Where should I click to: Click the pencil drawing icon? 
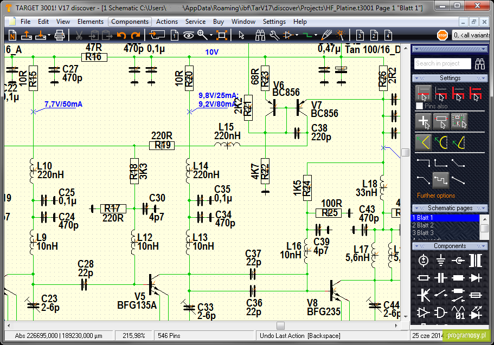tap(326, 35)
